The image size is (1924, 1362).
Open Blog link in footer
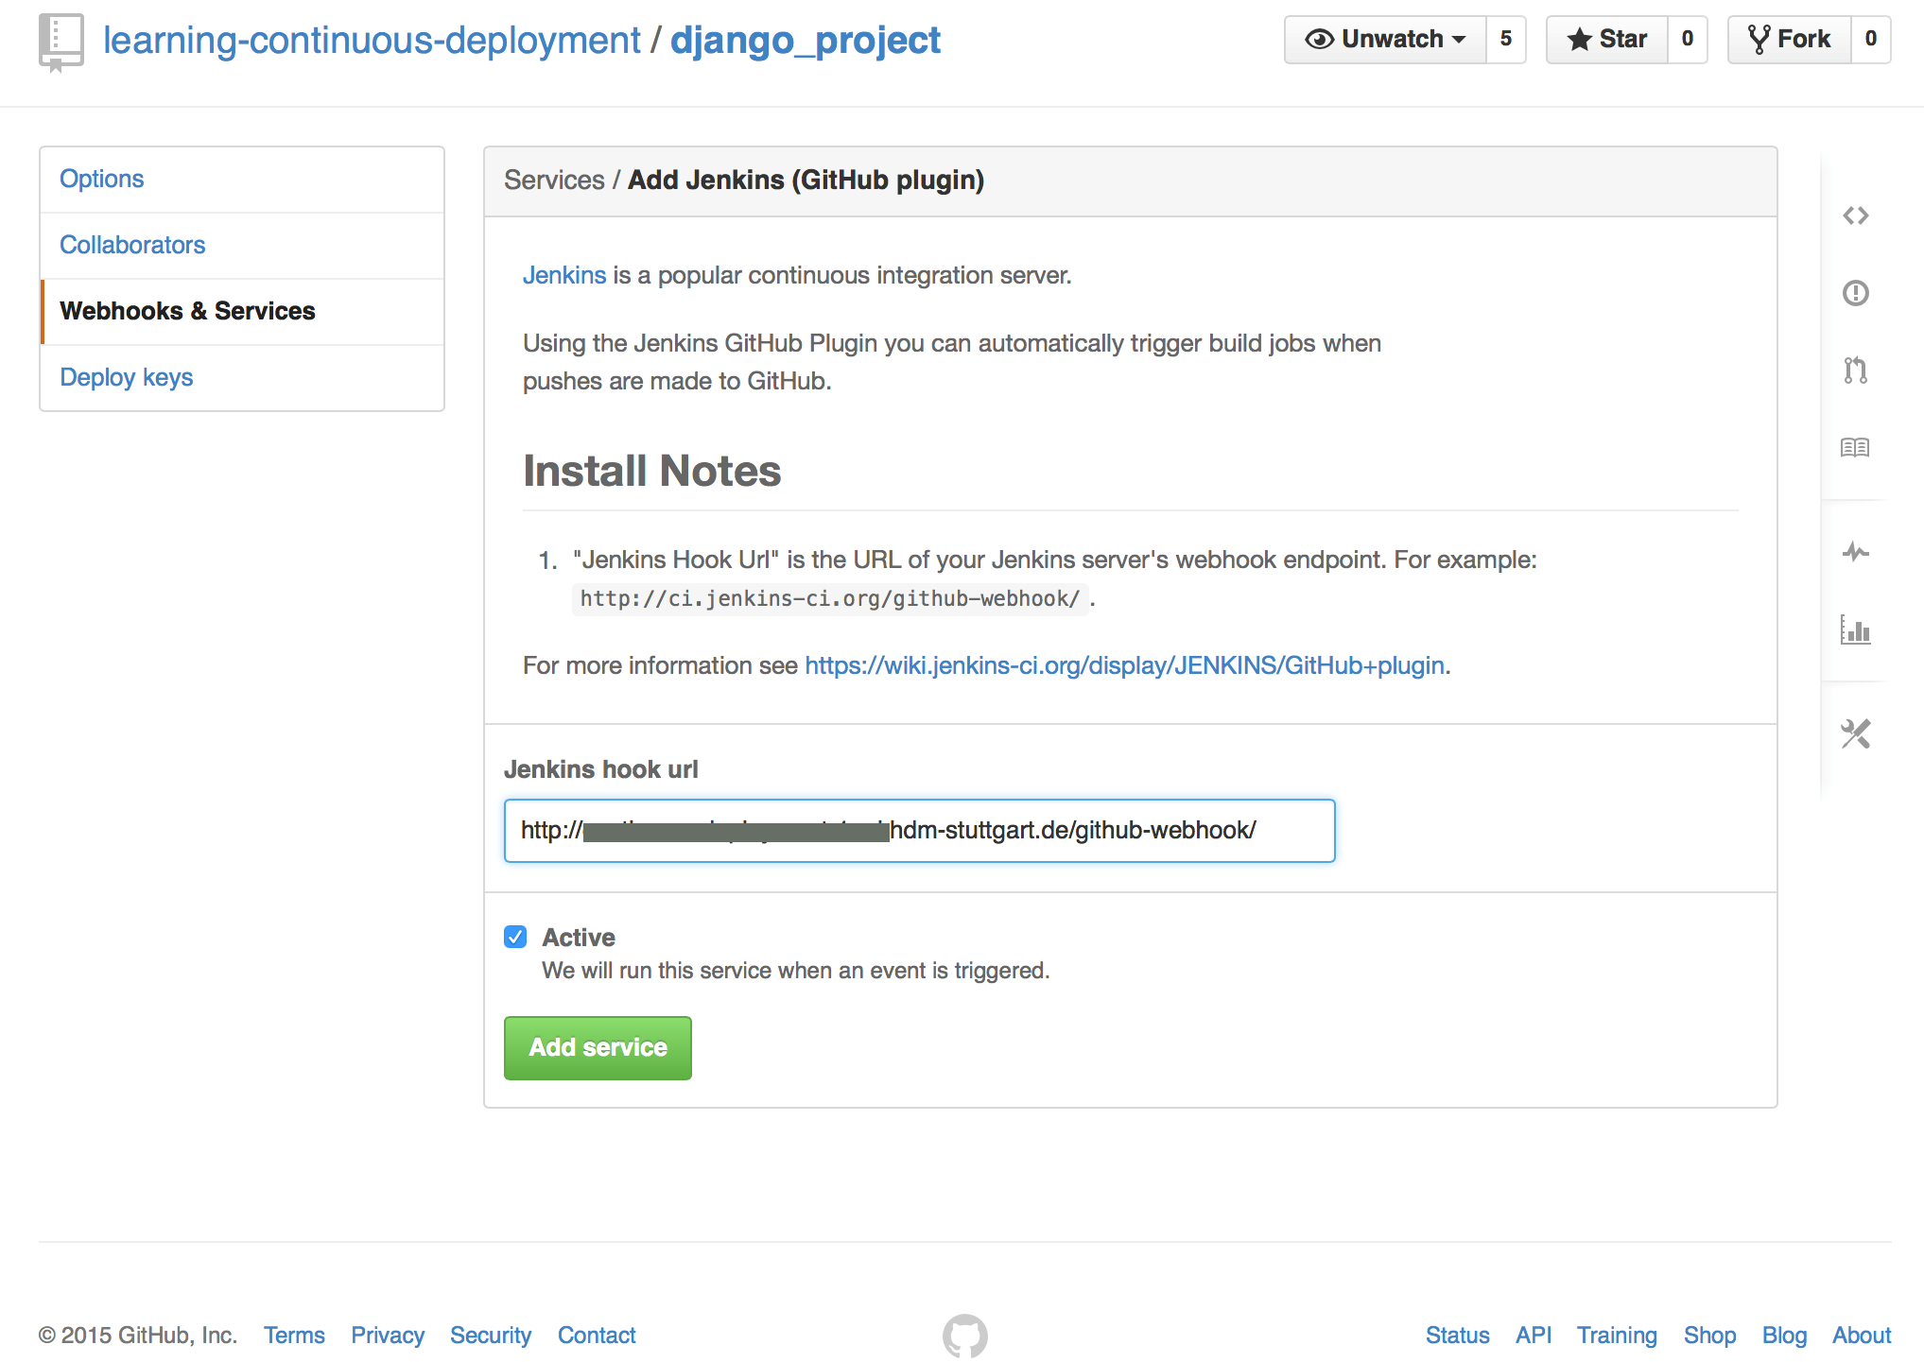[x=1784, y=1336]
